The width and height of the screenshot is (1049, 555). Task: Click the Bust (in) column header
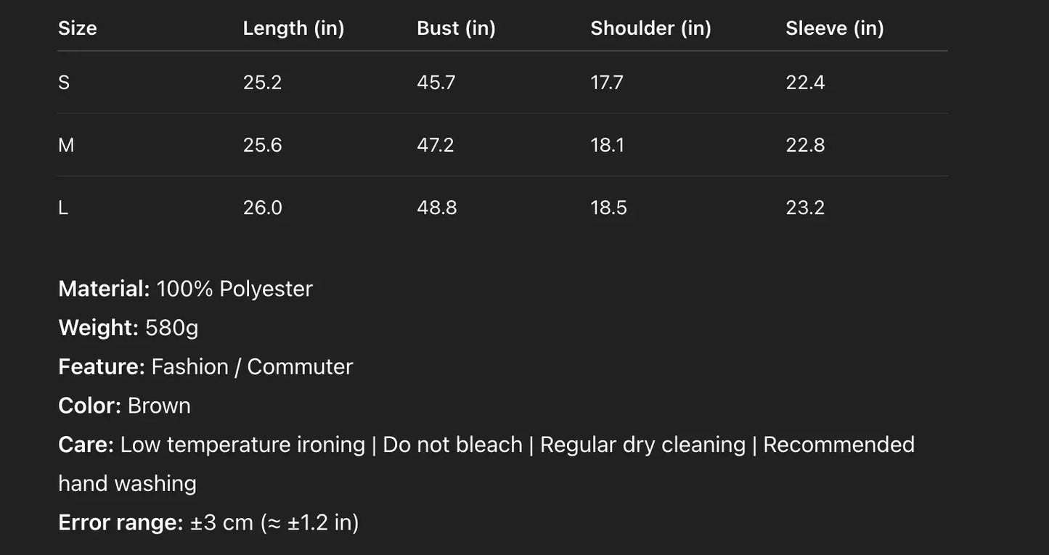456,28
